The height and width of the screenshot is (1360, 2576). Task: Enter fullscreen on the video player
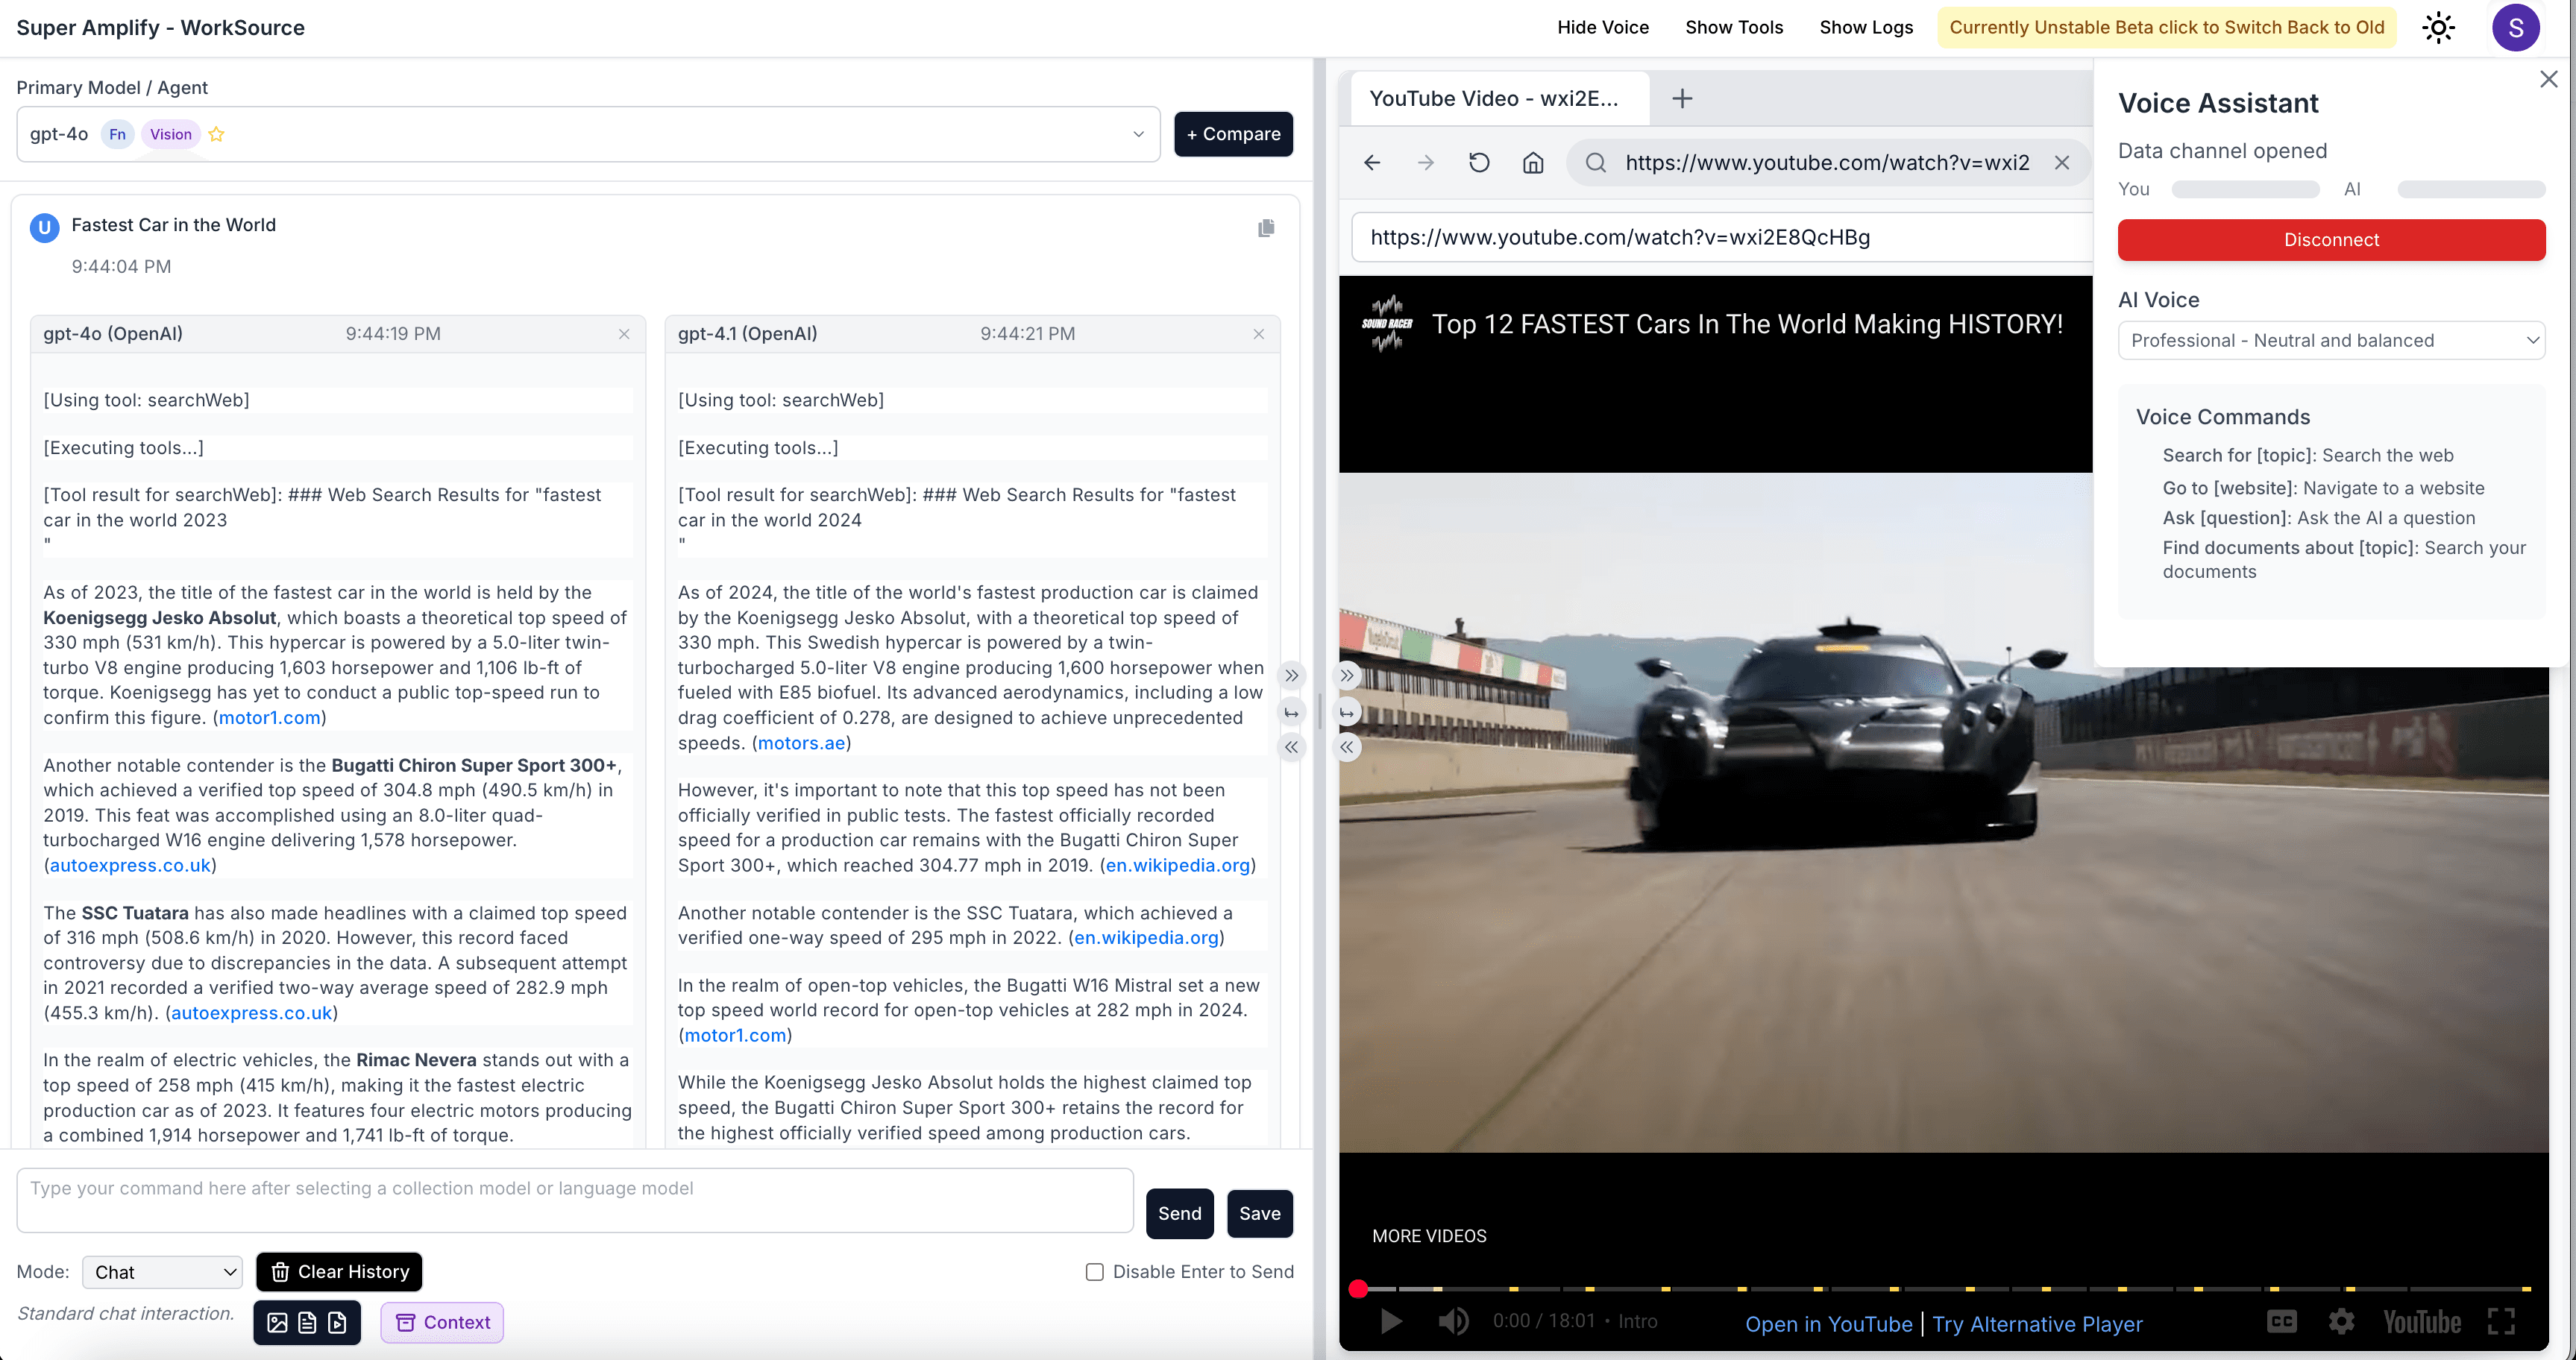(2501, 1322)
